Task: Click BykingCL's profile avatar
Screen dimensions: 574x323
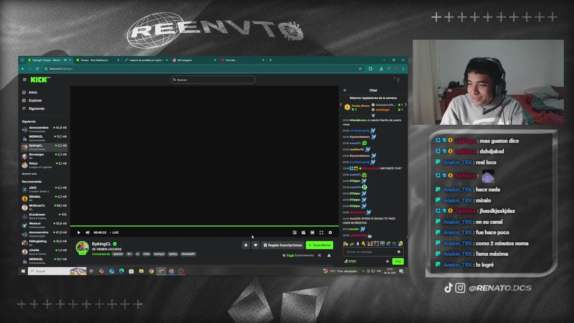Action: 82,247
